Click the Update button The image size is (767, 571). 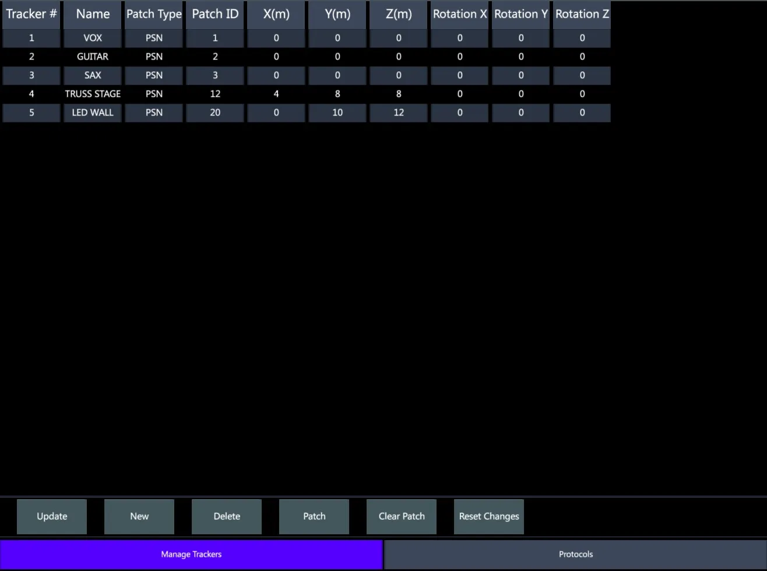pyautogui.click(x=52, y=516)
